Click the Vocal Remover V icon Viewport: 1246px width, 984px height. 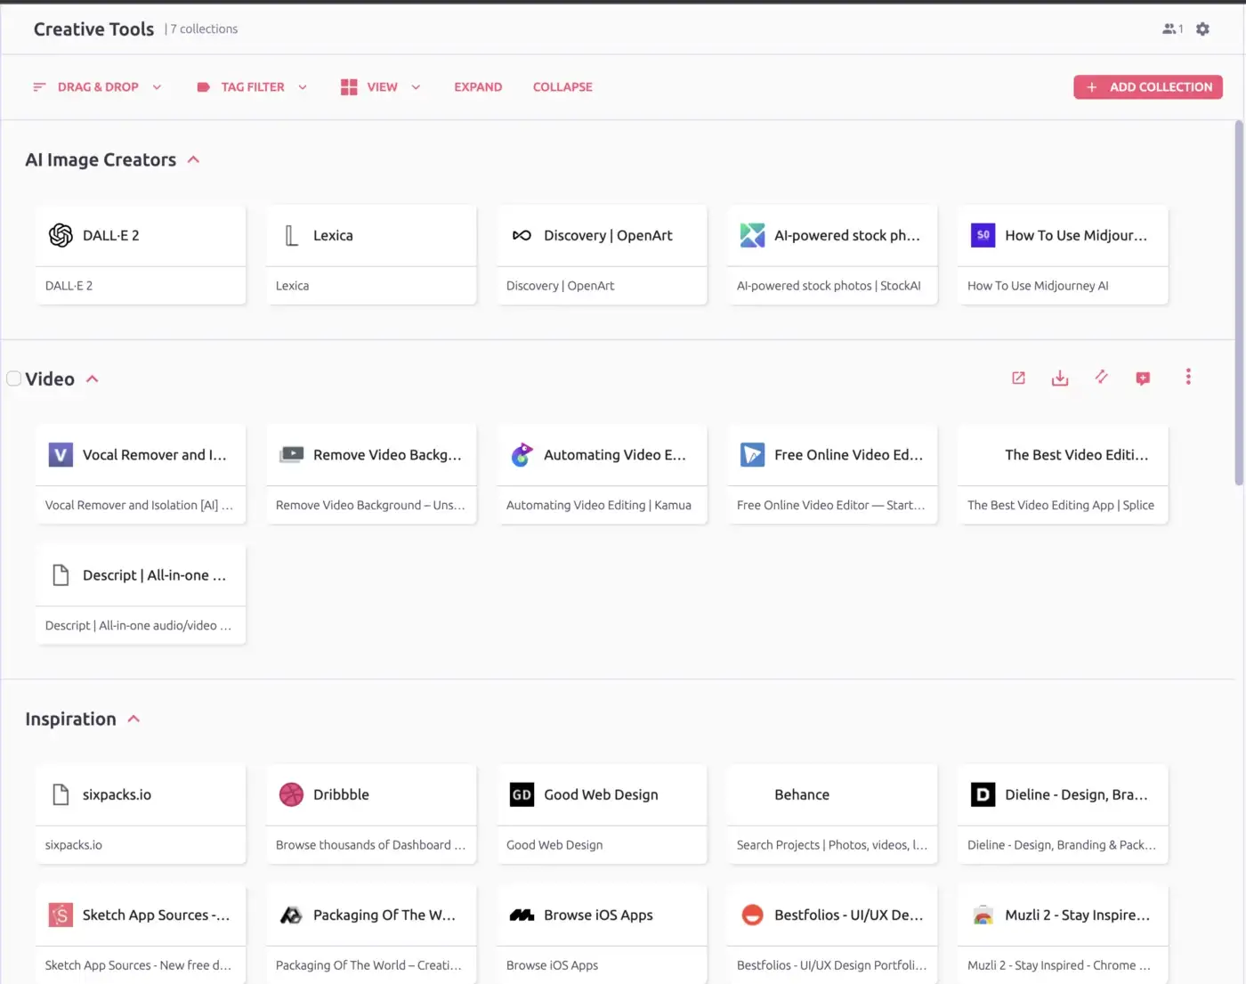(61, 455)
